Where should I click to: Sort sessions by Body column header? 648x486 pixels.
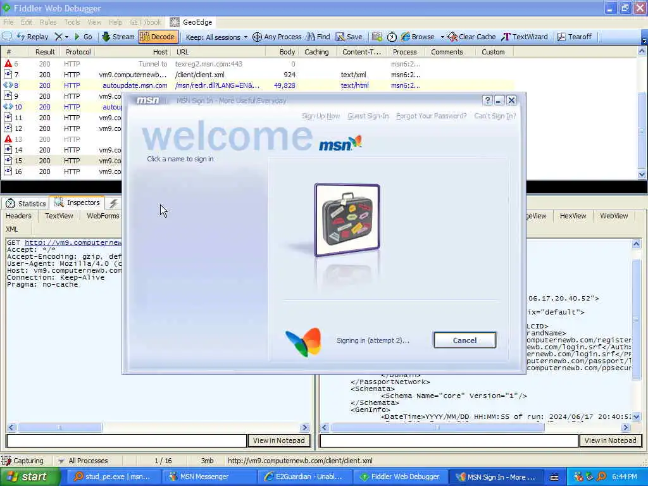pyautogui.click(x=287, y=52)
